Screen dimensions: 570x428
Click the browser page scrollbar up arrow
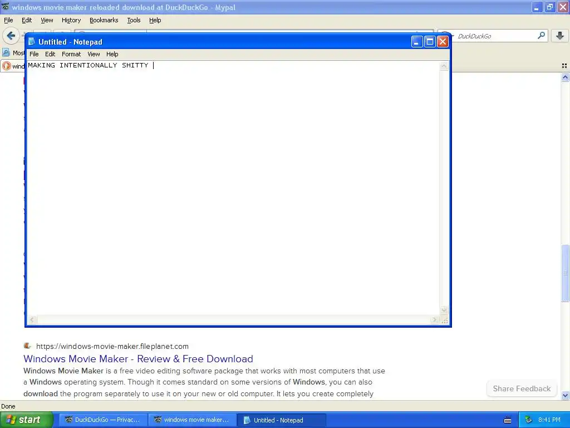565,77
